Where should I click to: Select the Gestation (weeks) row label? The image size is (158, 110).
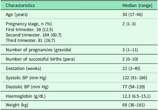tap(24, 68)
